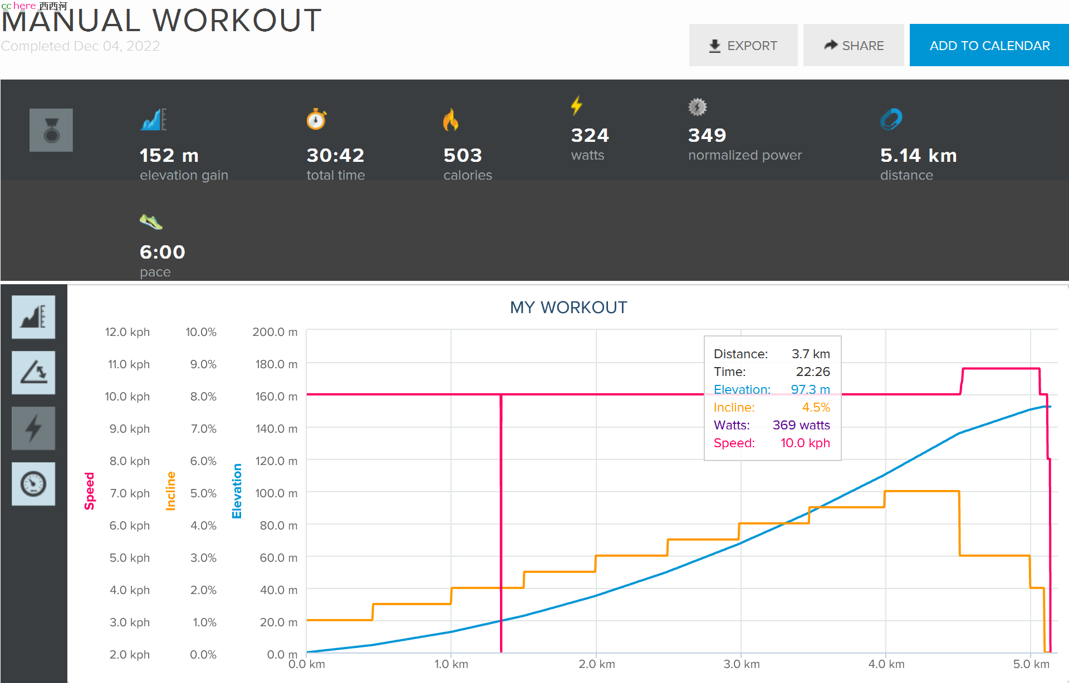
Task: Click the SHARE button
Action: point(854,45)
